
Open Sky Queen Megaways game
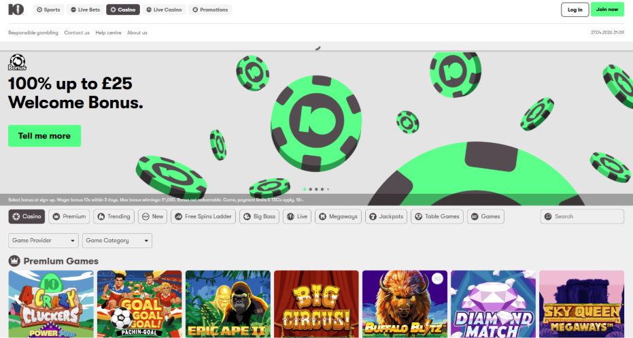[x=582, y=304]
